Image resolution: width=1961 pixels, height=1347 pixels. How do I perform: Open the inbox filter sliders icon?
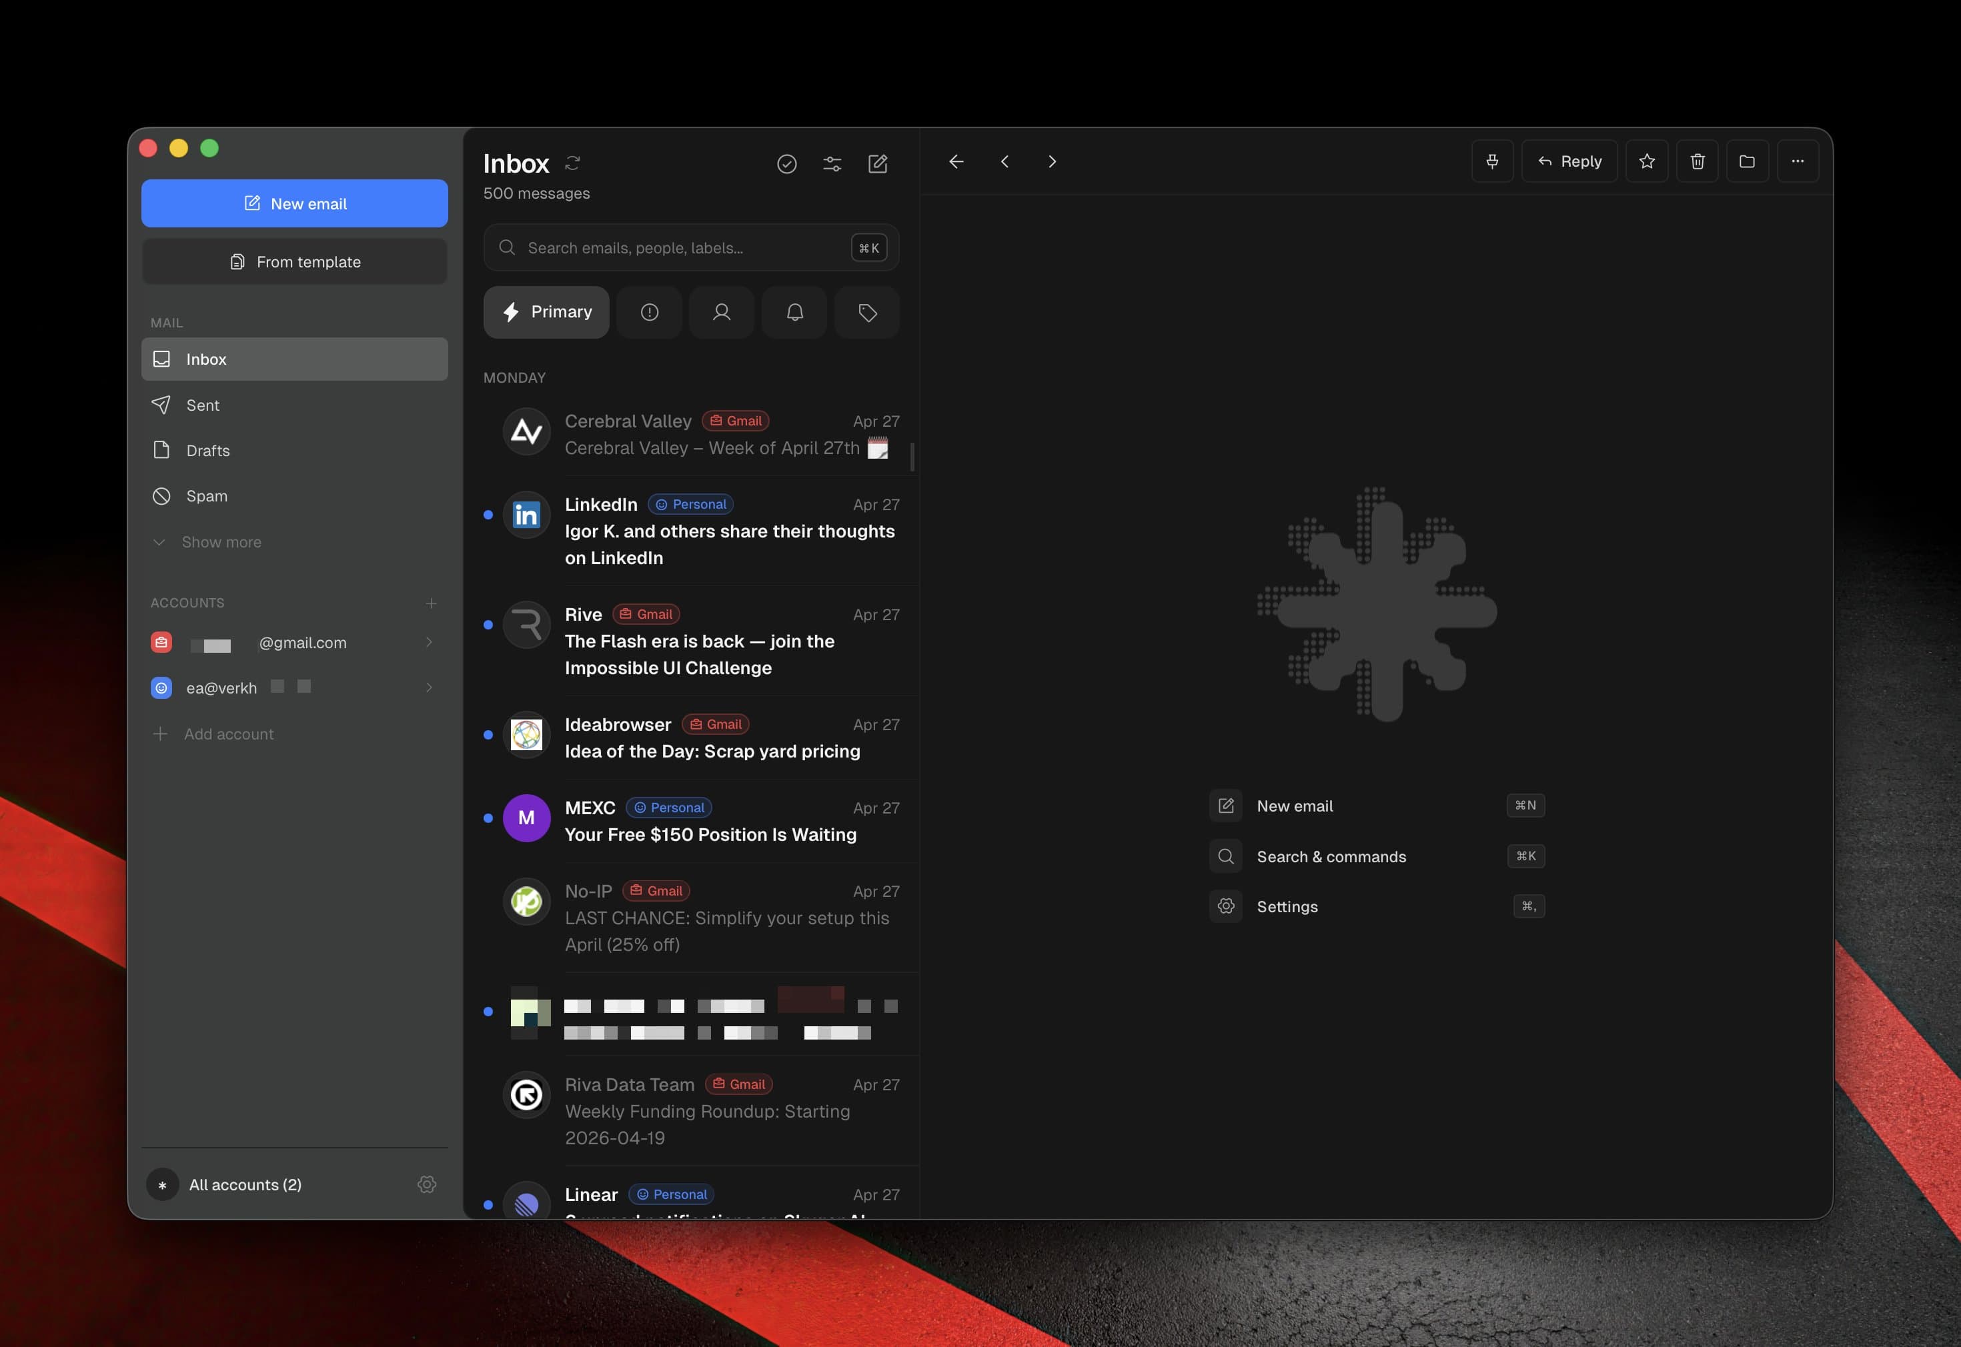pyautogui.click(x=832, y=164)
